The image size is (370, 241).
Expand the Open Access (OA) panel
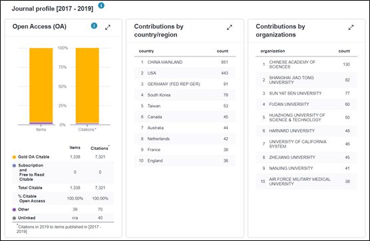pos(108,27)
